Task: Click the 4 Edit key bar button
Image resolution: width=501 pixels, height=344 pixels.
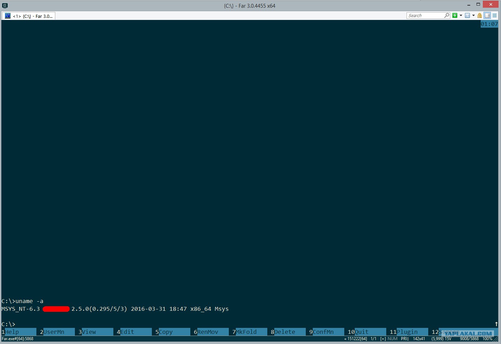Action: [x=134, y=332]
